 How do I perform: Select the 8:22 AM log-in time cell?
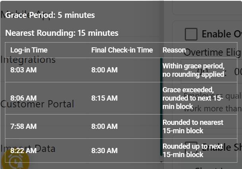click(x=23, y=151)
